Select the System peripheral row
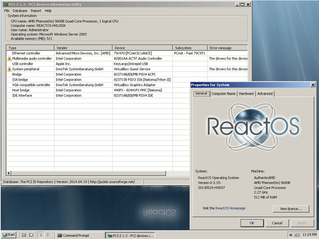Viewport: 319px width, 239px height. tap(127, 69)
